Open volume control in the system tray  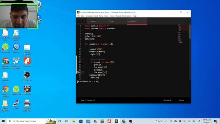(x=194, y=121)
